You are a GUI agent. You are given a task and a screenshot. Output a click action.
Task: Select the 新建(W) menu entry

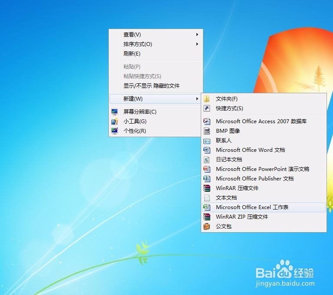coord(156,98)
